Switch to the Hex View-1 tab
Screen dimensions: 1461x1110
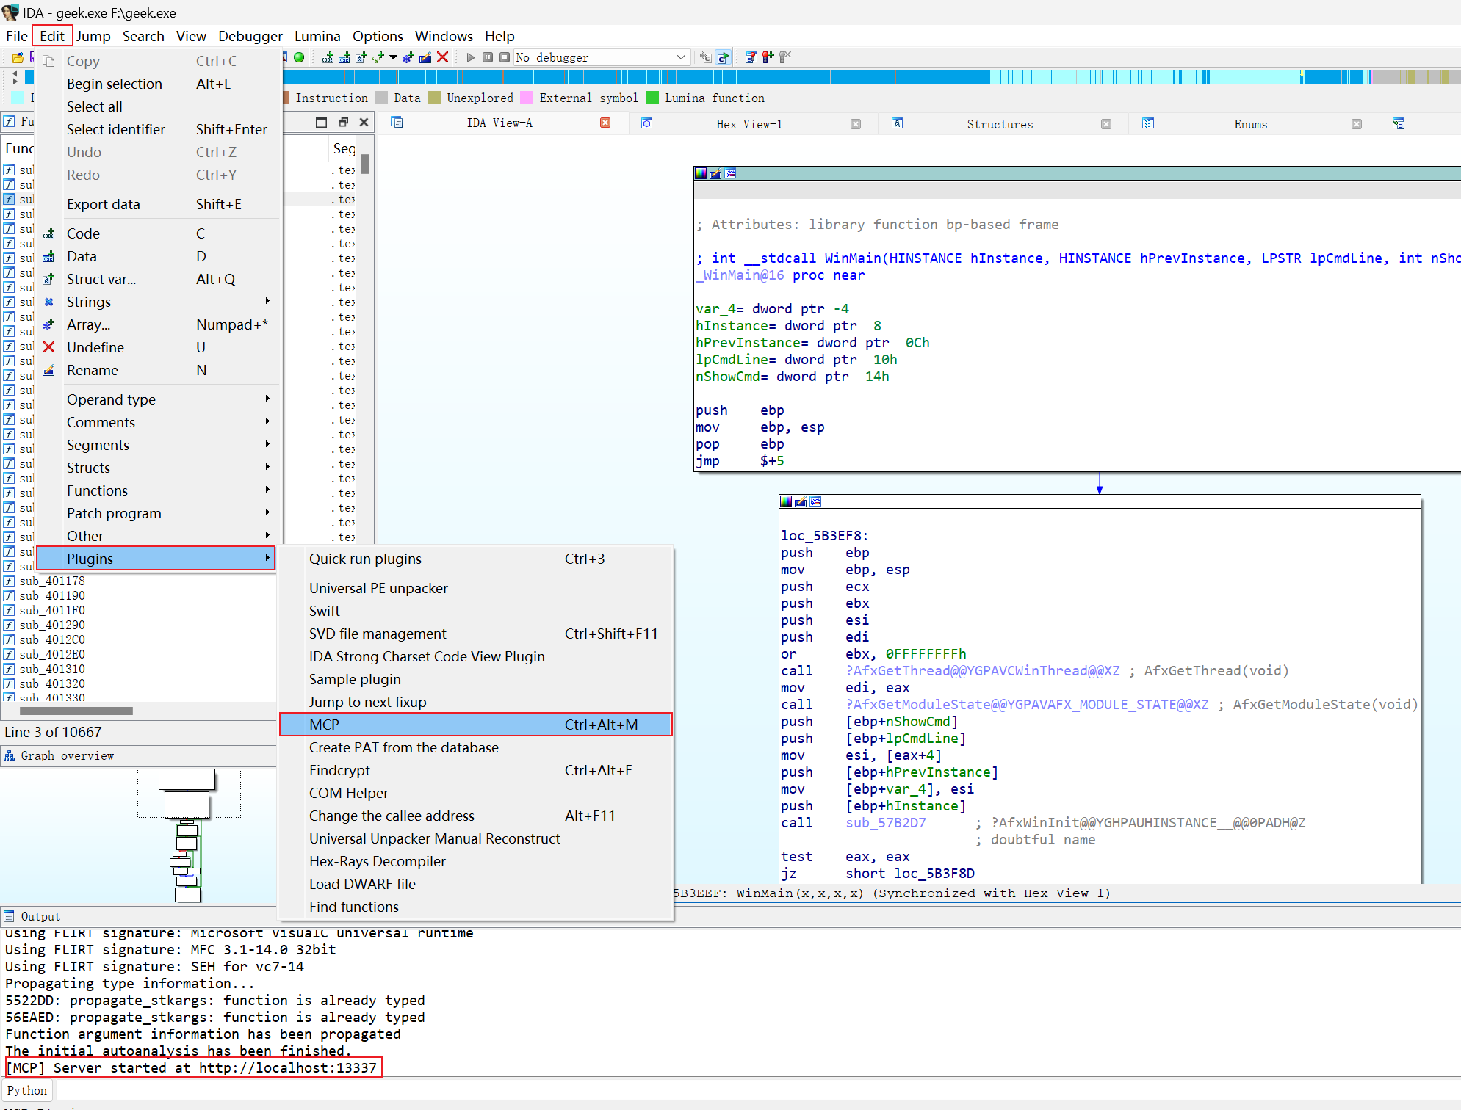(748, 124)
